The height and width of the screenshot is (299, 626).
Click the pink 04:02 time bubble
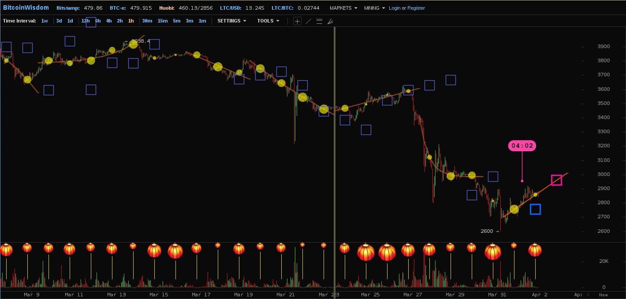[x=522, y=146]
